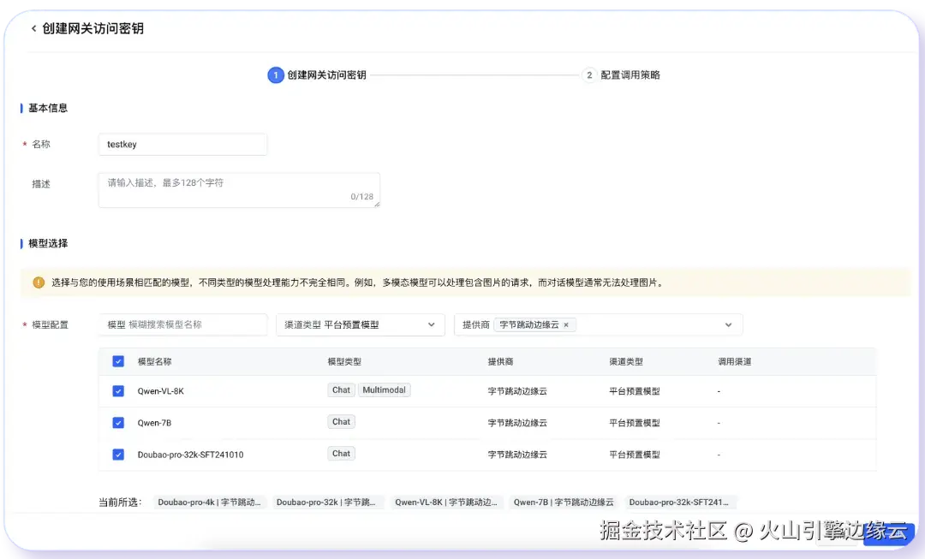Click the Multimodal tag on the Qwen-VL-8K row
Screen dimensions: 925x559
tap(384, 390)
